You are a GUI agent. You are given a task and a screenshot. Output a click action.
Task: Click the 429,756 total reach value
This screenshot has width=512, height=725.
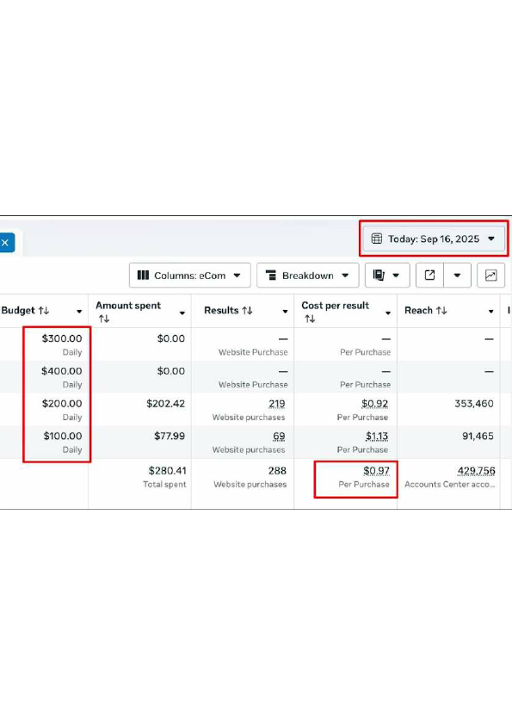pyautogui.click(x=477, y=471)
